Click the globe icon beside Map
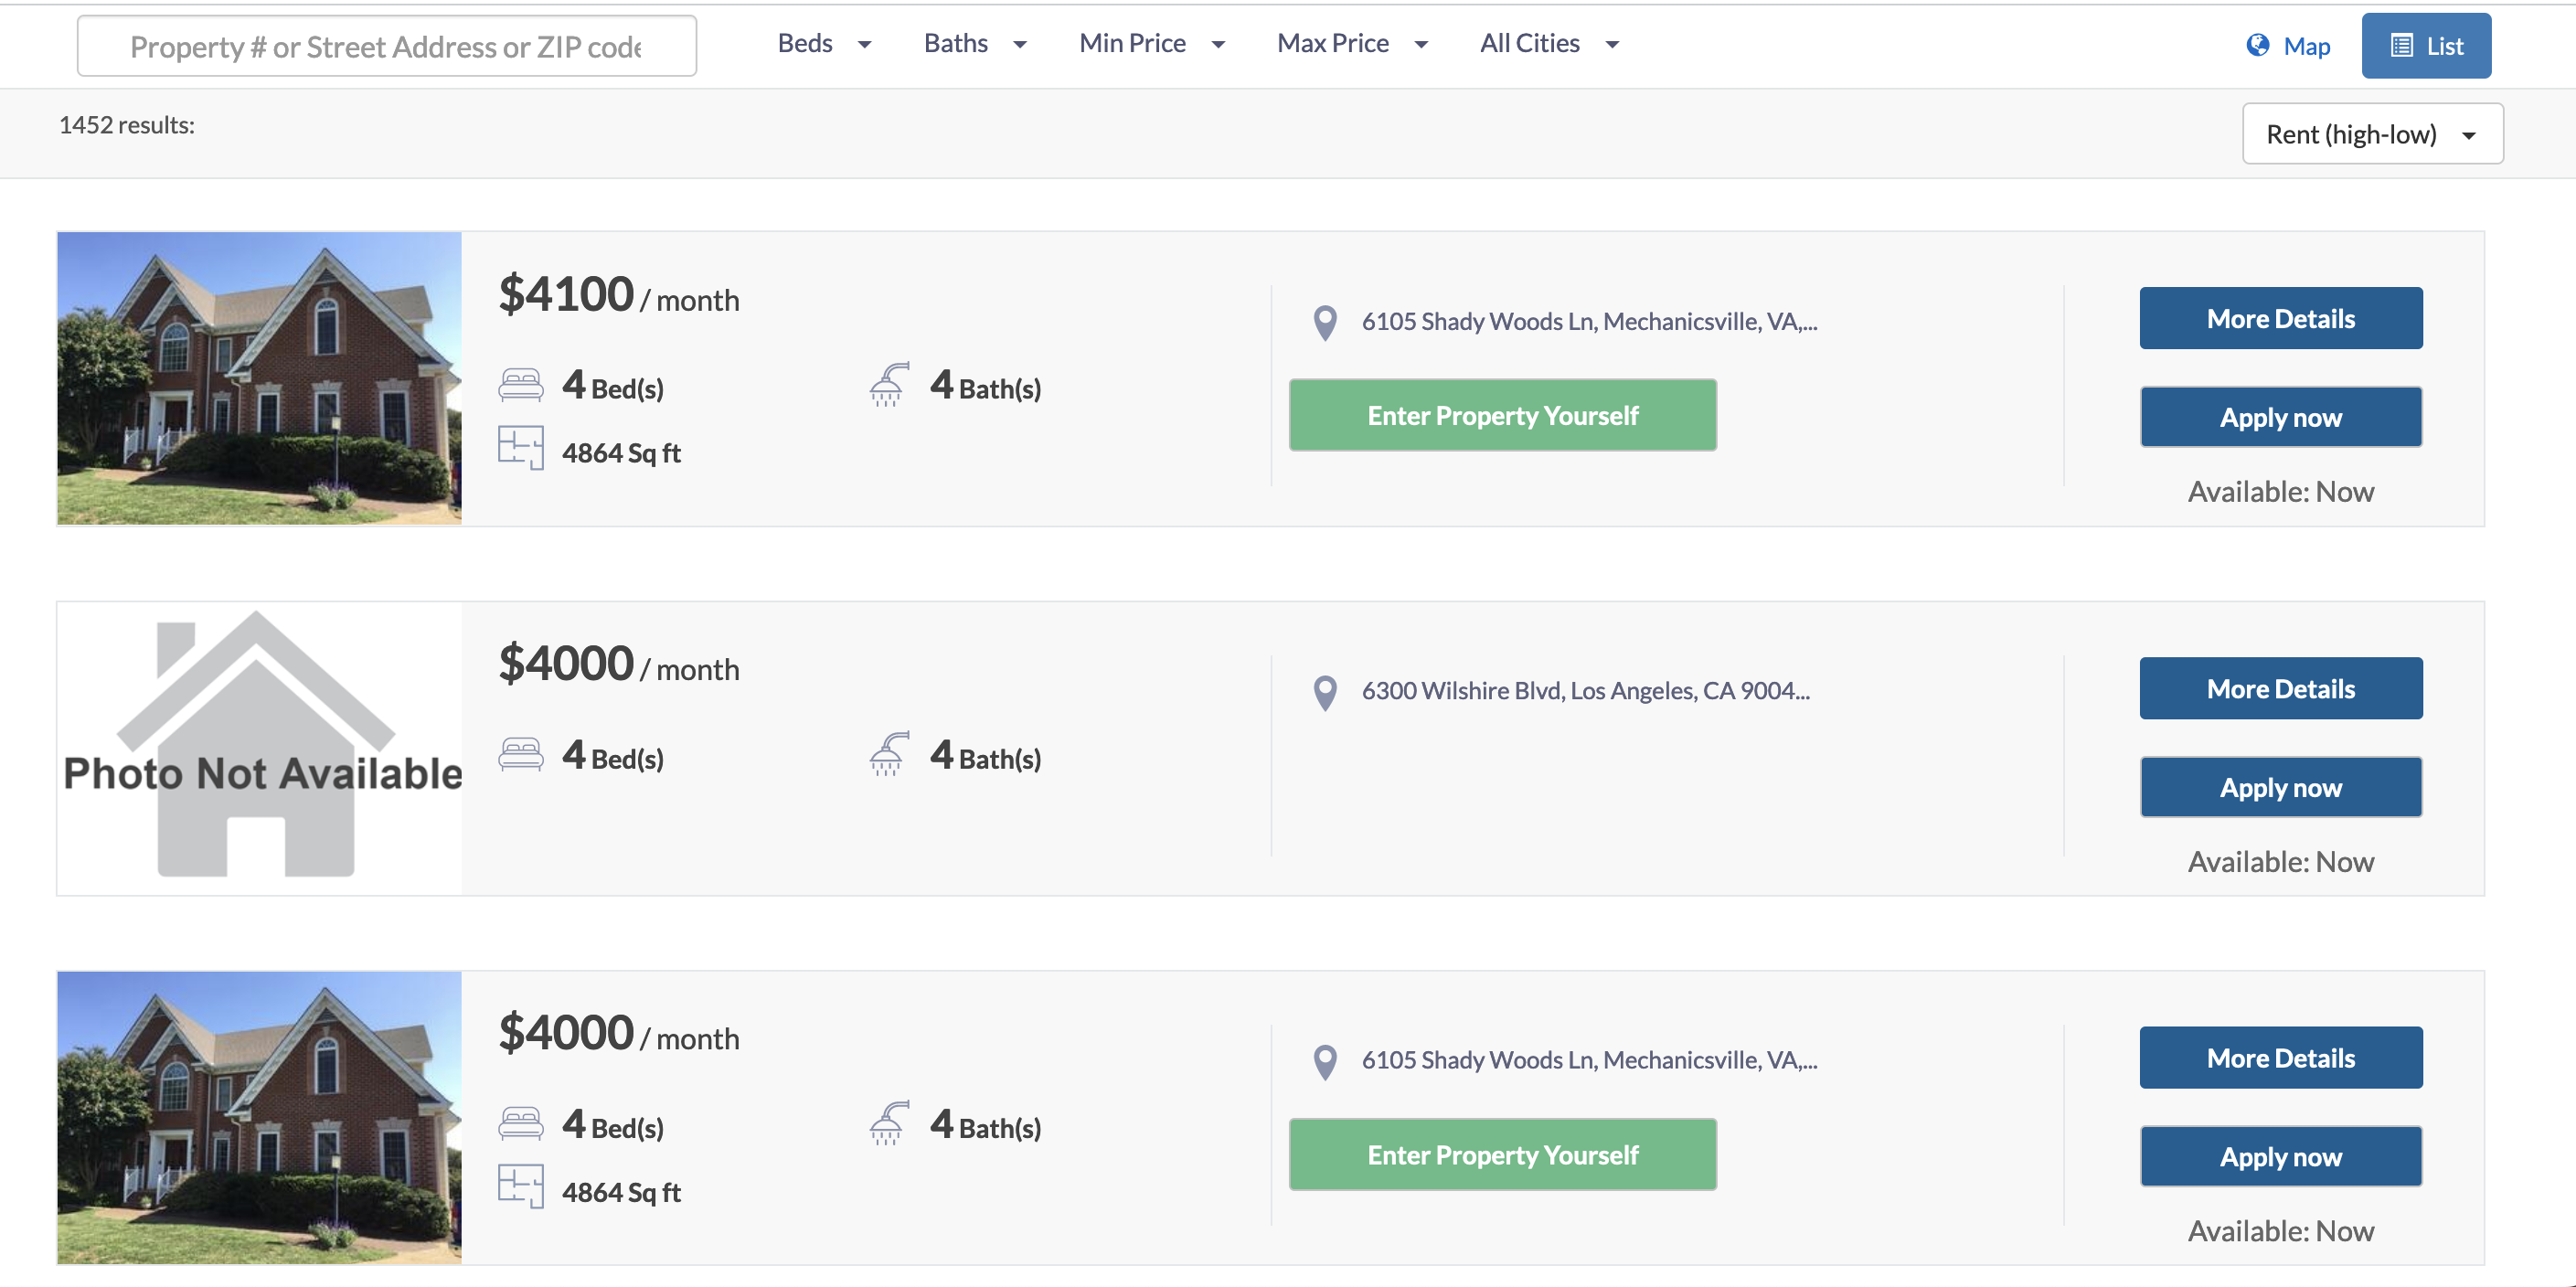2576x1287 pixels. pos(2257,45)
